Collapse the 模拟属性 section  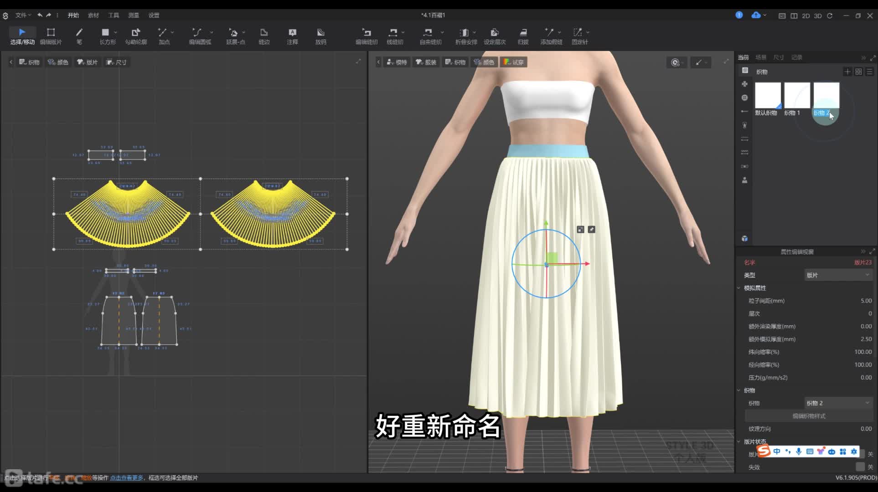click(739, 288)
